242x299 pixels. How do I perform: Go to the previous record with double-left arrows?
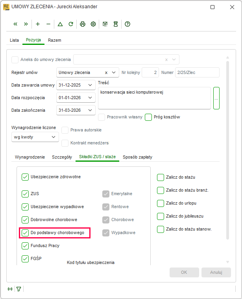click(x=15, y=24)
